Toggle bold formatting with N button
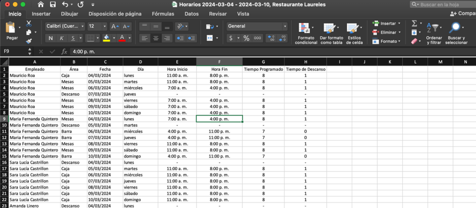Screen dimensions: 476x208 click(50, 38)
